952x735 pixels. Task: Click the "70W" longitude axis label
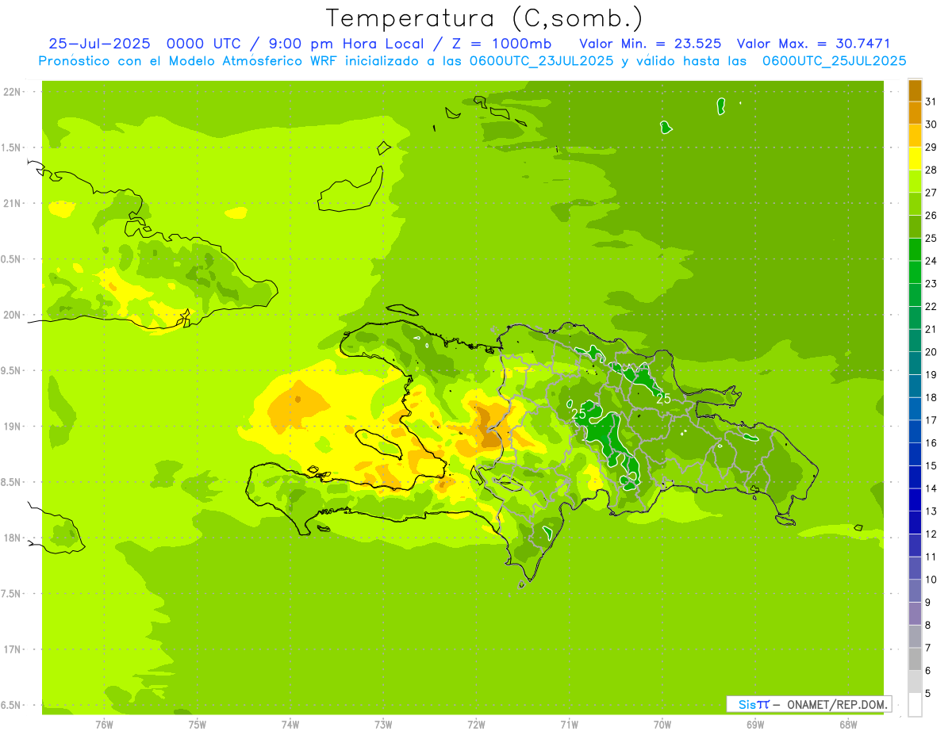click(x=662, y=725)
